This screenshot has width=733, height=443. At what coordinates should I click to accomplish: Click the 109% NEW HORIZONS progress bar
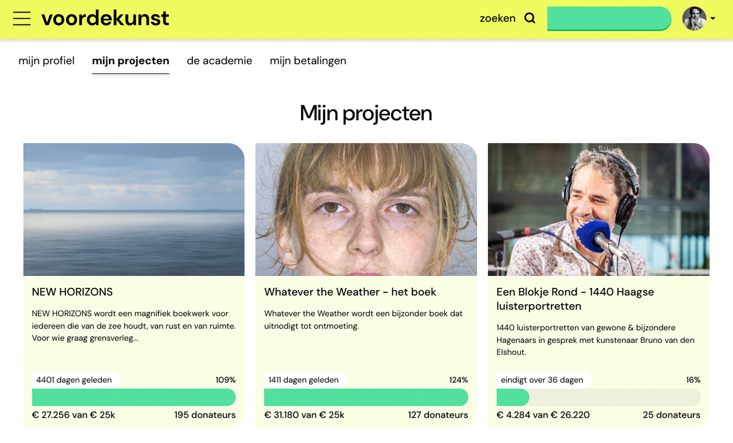click(134, 397)
